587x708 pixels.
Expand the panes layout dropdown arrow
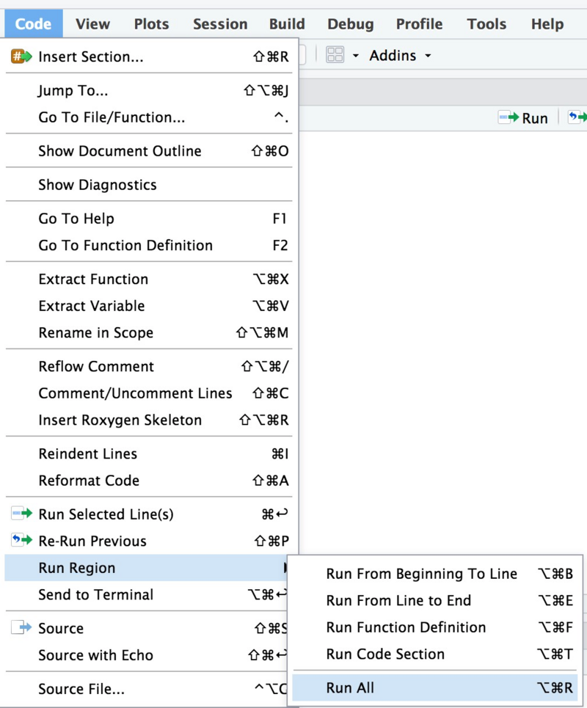coord(356,56)
